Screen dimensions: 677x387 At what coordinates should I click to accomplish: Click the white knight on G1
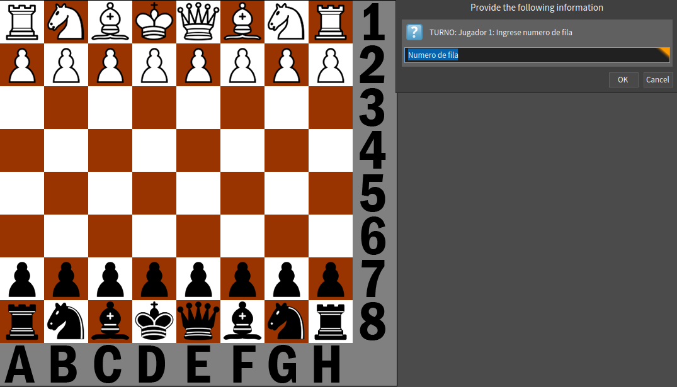[x=287, y=21]
